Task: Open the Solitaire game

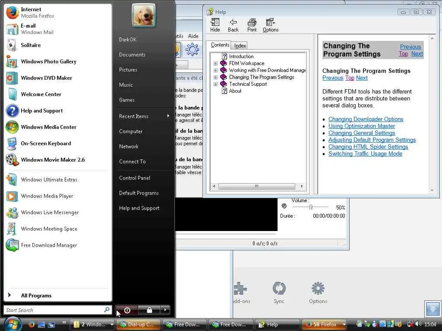Action: pyautogui.click(x=58, y=45)
